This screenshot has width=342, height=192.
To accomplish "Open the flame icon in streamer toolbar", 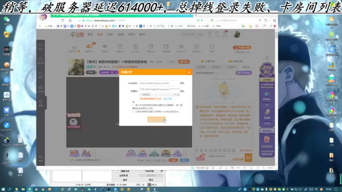I will click(x=135, y=47).
